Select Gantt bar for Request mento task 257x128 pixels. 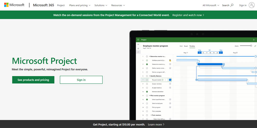pos(222,80)
